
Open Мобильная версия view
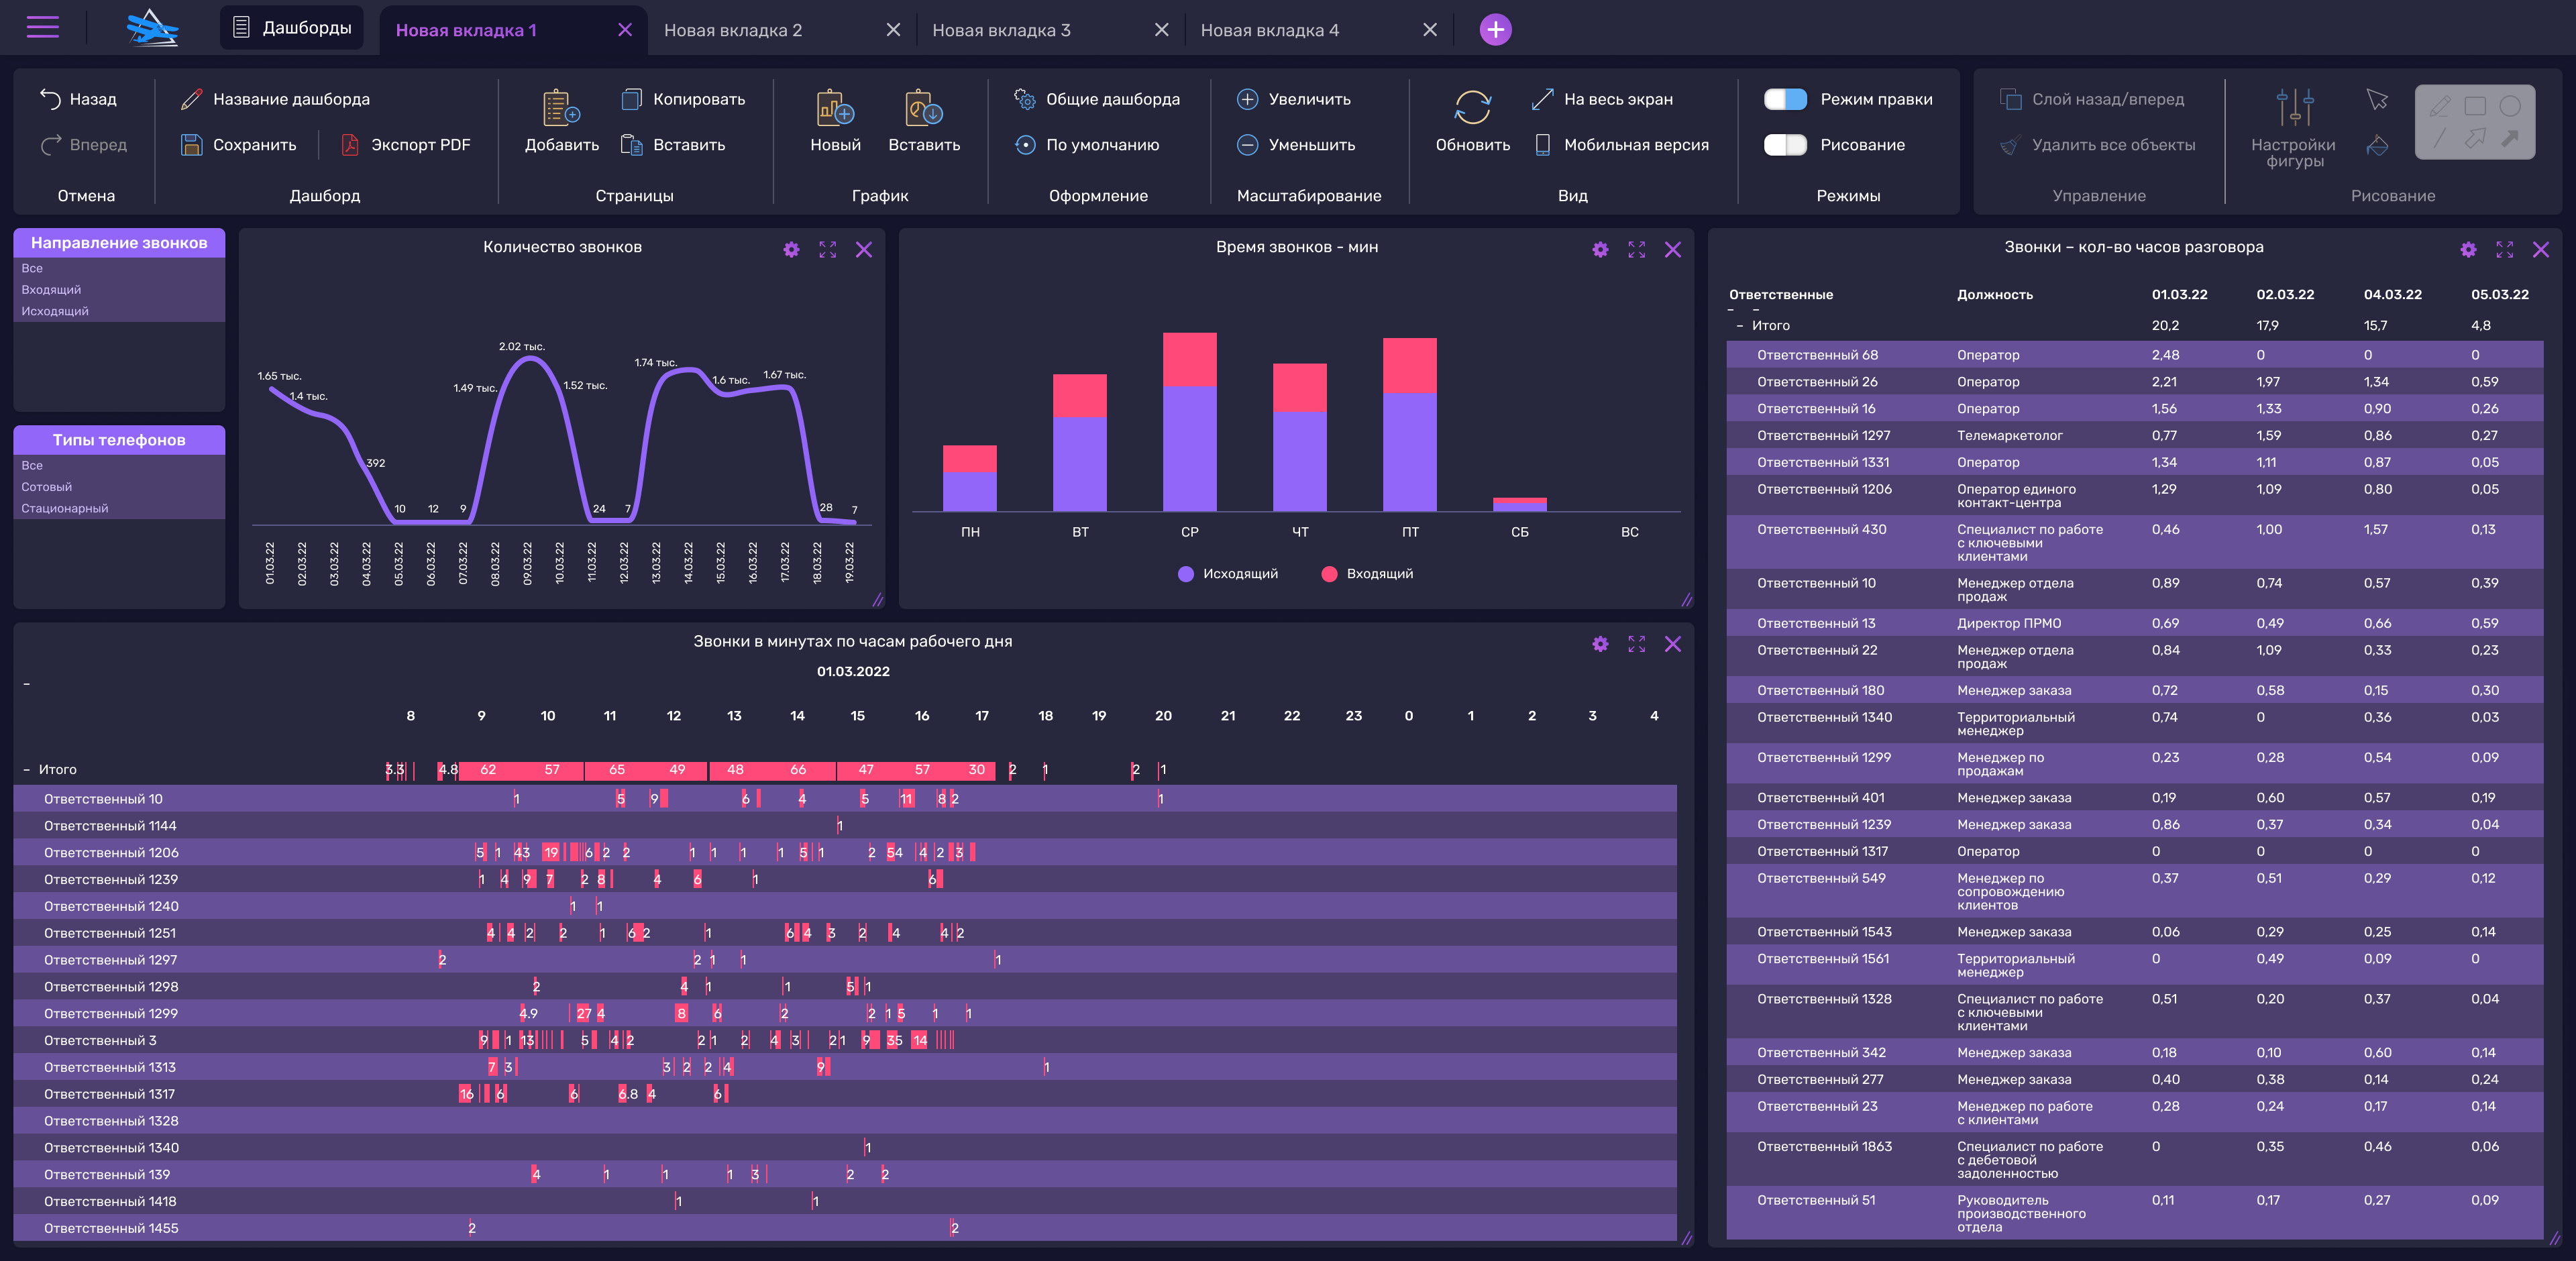[x=1635, y=145]
